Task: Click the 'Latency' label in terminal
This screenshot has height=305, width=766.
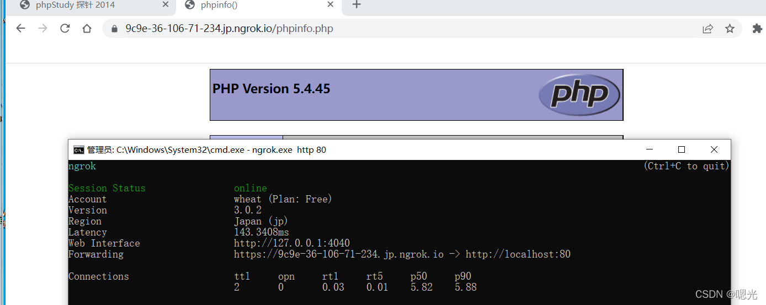Action: pyautogui.click(x=88, y=232)
